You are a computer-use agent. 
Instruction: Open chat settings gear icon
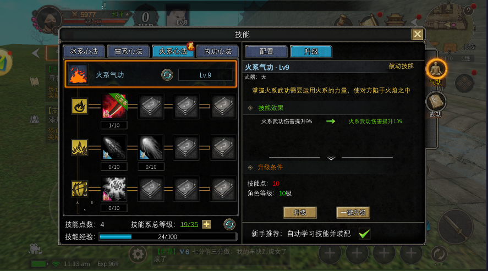138,254
